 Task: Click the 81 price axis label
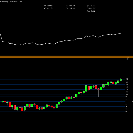pos(126,104)
